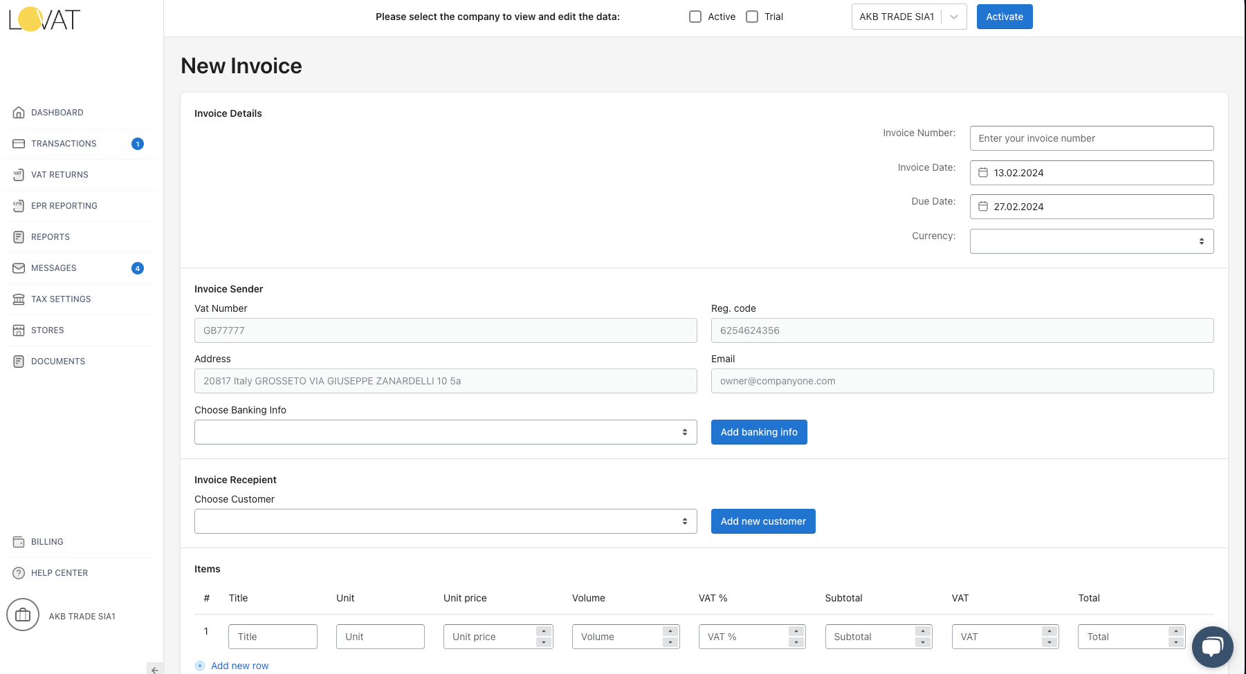
Task: Open the Choose Banking Info dropdown
Action: pyautogui.click(x=446, y=432)
